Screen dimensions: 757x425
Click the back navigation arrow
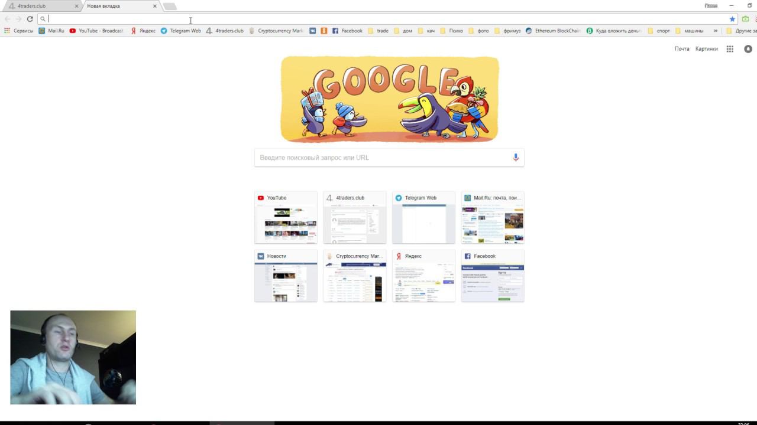pyautogui.click(x=7, y=19)
